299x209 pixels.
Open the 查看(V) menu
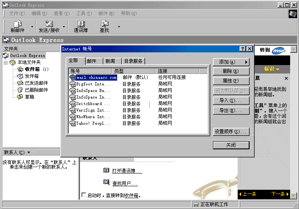pos(61,13)
